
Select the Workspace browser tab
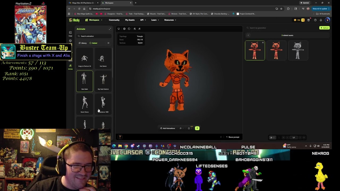coord(116,3)
